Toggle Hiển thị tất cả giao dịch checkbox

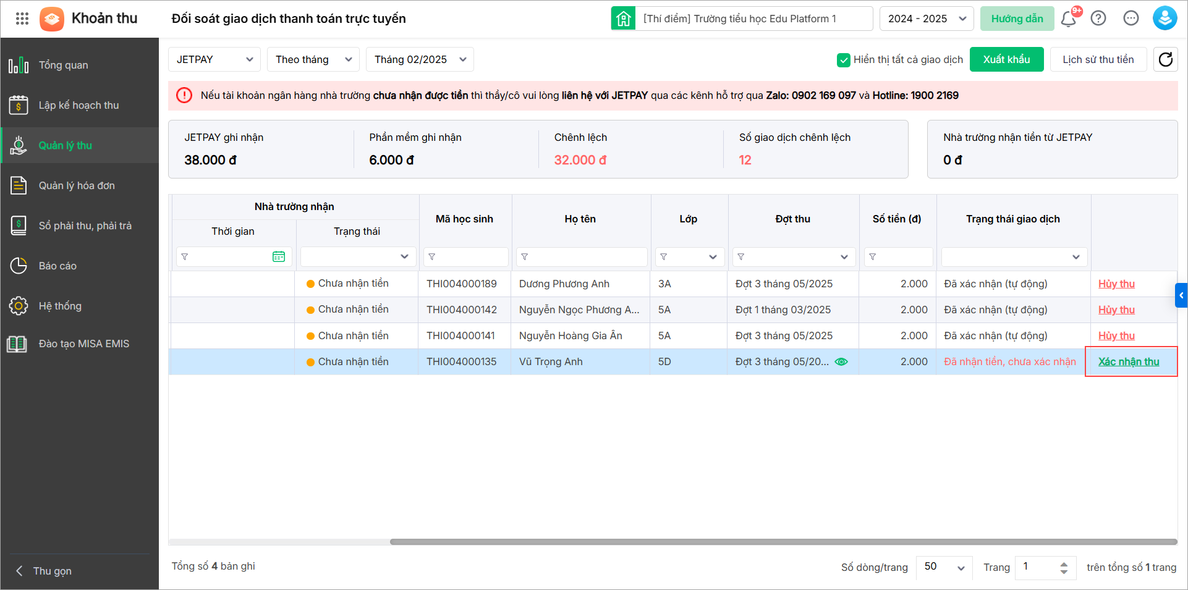pos(843,60)
